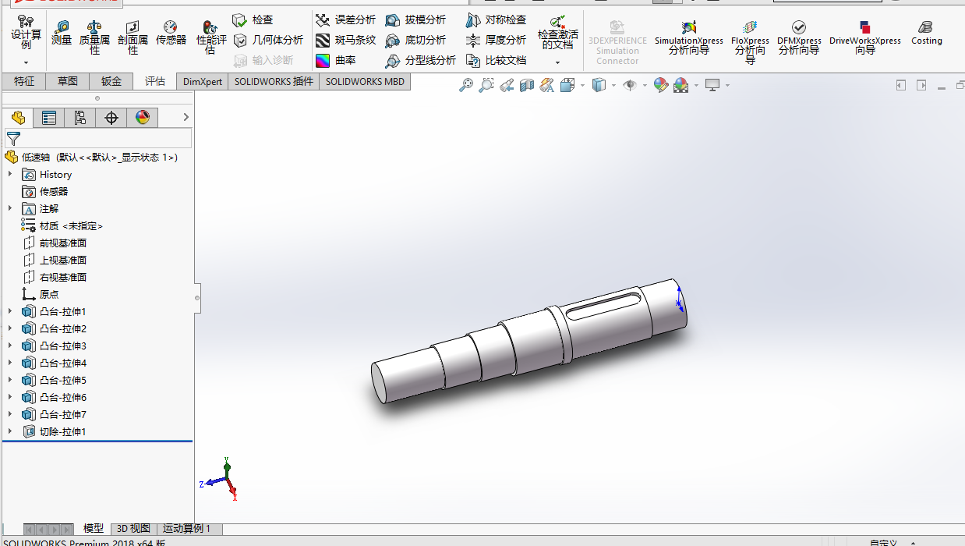This screenshot has height=546, width=965.
Task: Click Edit Appearance color ball
Action: point(661,85)
